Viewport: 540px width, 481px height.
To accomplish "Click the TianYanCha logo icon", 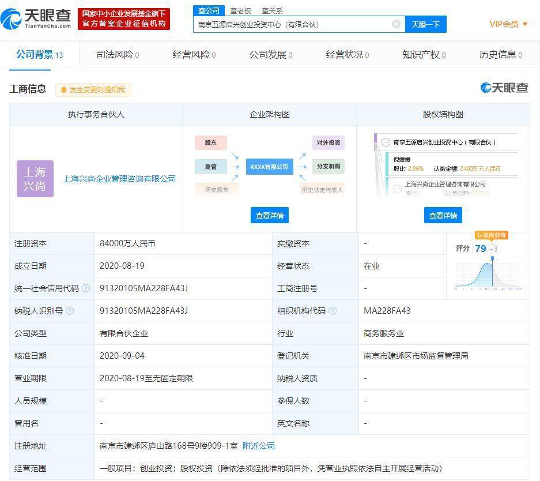I will click(x=12, y=19).
